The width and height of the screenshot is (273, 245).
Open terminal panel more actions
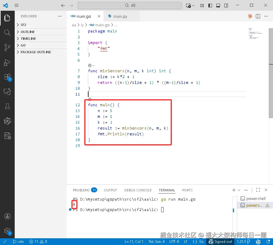coord(246,190)
